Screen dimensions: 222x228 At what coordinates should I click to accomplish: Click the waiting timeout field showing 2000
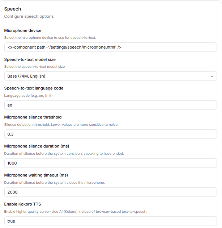click(110, 192)
